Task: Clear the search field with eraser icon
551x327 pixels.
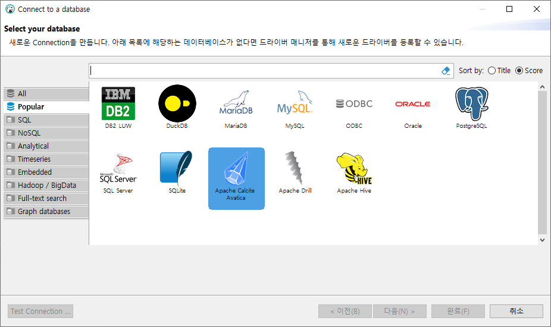Action: tap(446, 71)
